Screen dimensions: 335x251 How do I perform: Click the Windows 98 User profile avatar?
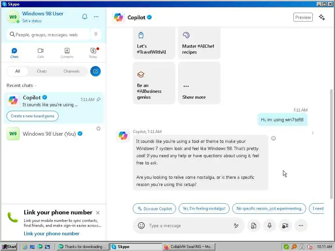(13, 17)
